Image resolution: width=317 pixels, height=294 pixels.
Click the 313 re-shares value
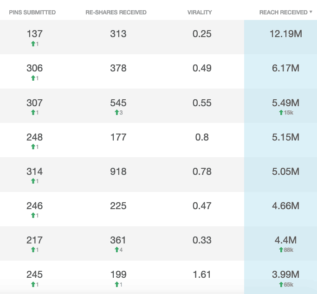point(118,34)
